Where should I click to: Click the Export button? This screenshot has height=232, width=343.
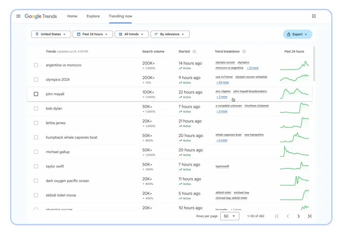point(298,35)
